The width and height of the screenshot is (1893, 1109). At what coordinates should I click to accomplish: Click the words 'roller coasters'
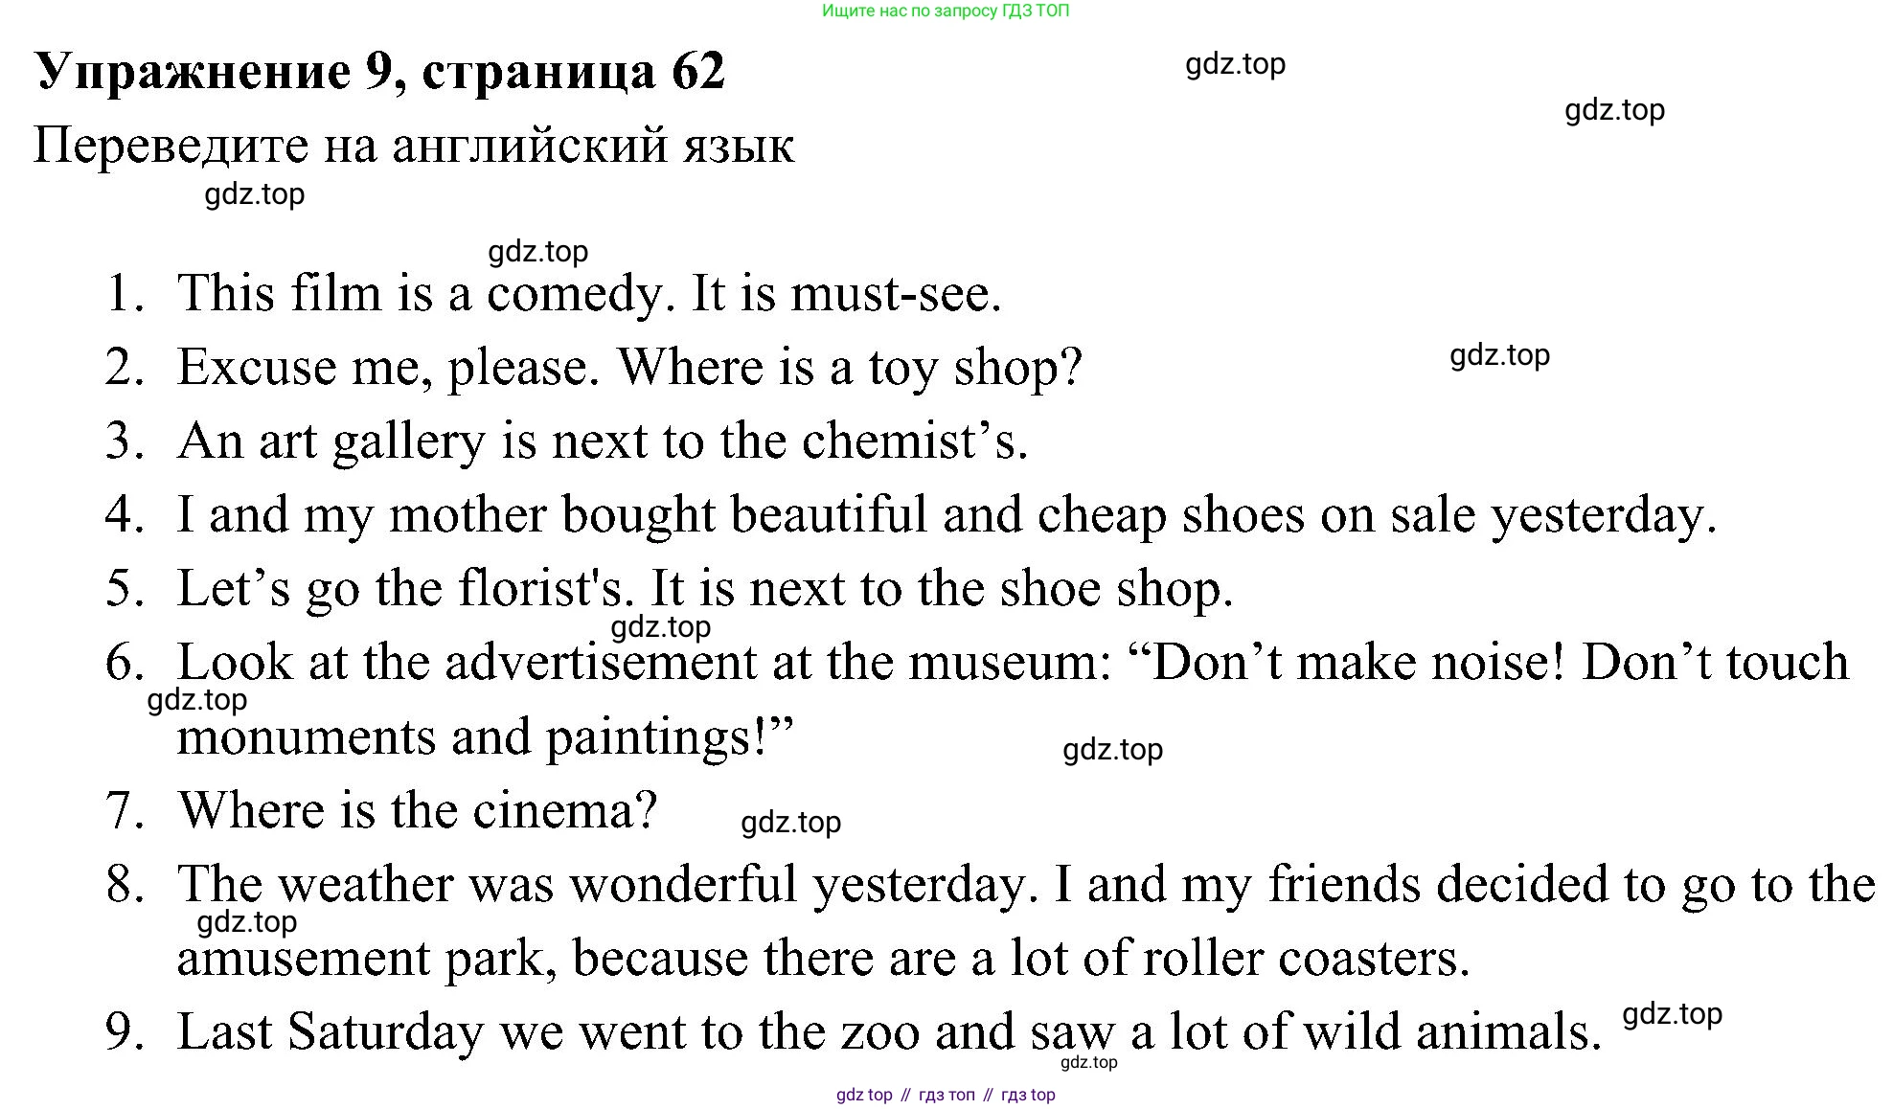point(1305,958)
